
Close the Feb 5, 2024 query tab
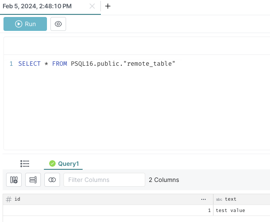(92, 6)
